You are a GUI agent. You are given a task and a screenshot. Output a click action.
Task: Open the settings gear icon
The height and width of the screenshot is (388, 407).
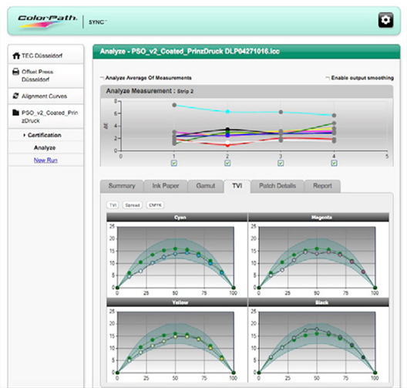pyautogui.click(x=385, y=20)
